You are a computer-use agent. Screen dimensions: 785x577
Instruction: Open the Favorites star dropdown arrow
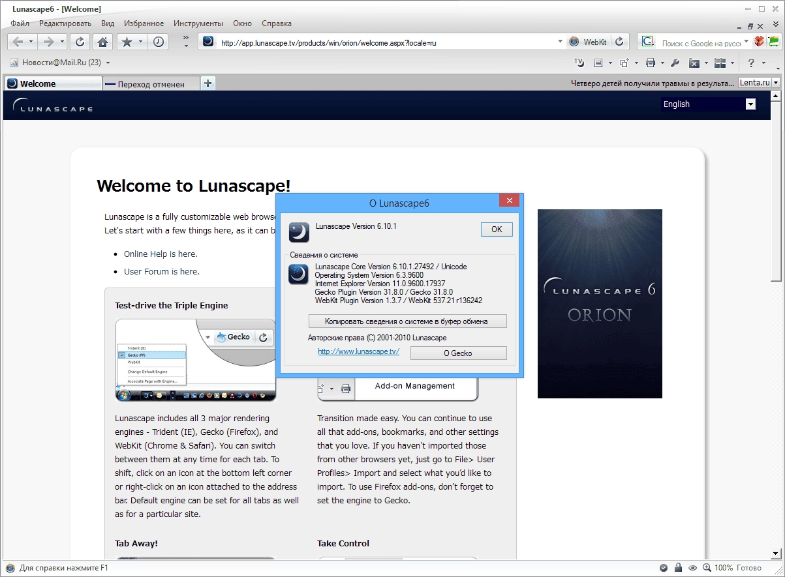pyautogui.click(x=141, y=42)
